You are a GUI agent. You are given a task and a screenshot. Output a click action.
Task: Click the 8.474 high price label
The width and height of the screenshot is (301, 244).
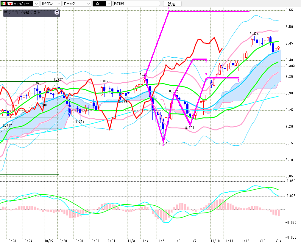point(254,34)
